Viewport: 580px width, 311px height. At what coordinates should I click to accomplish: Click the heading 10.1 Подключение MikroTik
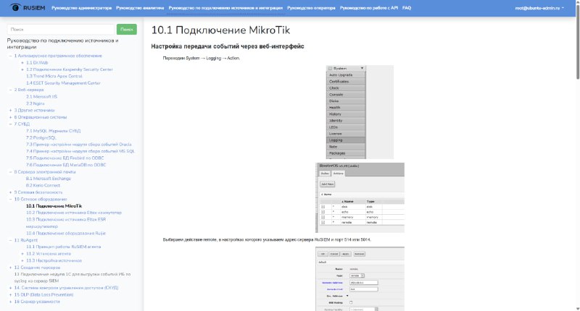(220, 30)
